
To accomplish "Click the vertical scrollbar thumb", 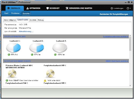I will pos(130,44).
